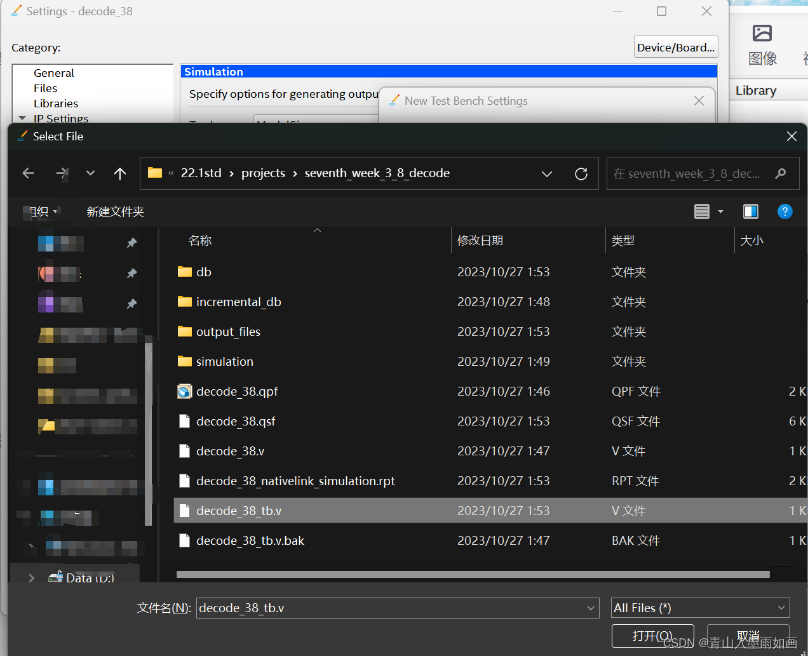Open the All Files (*) type dropdown
The width and height of the screenshot is (808, 656).
tap(781, 608)
